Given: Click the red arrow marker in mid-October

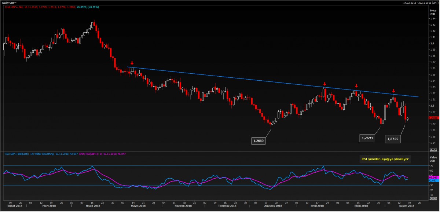Looking at the screenshot, I should pos(356,85).
